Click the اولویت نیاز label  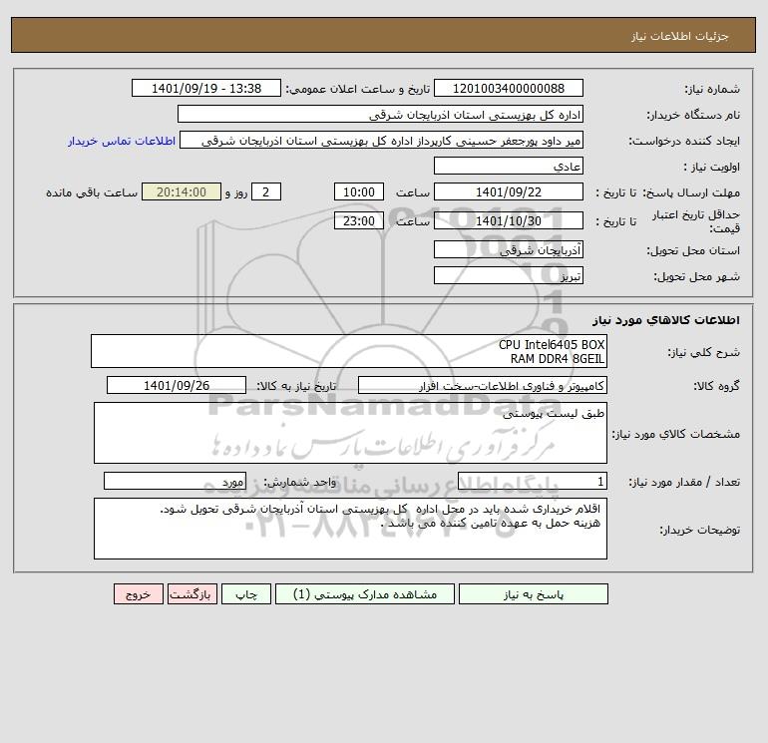[712, 167]
